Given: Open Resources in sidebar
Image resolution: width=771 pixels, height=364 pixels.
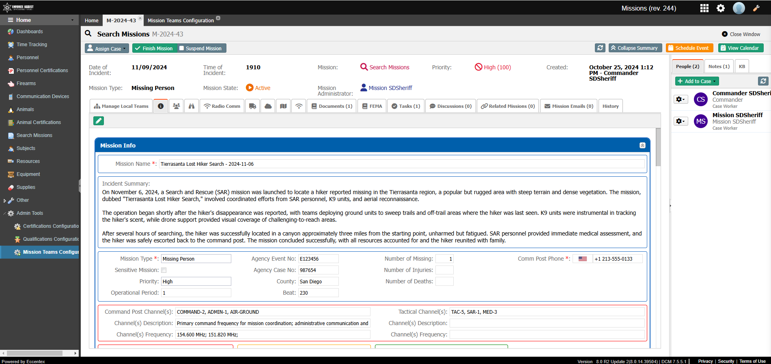Looking at the screenshot, I should coord(28,161).
